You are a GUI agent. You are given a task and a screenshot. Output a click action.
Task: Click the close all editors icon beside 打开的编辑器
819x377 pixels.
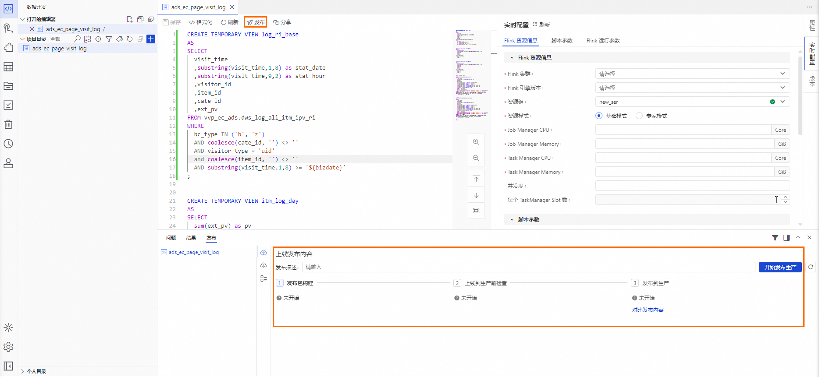151,19
